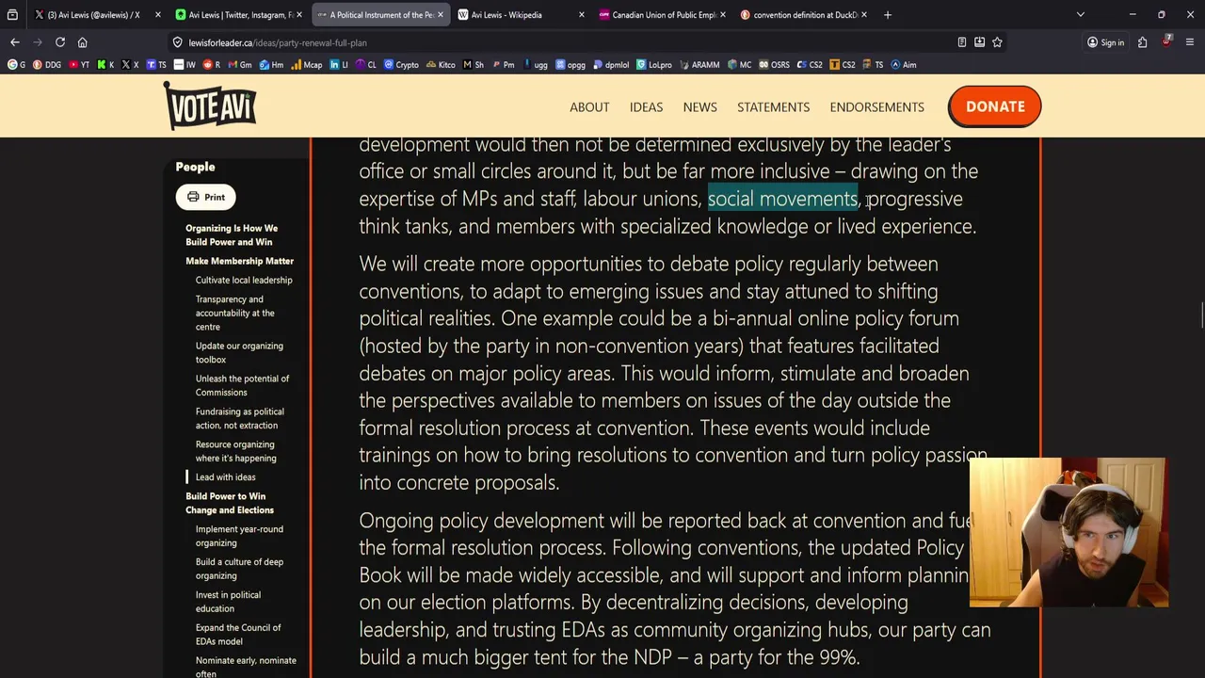Open the browser application hamburger menu
The height and width of the screenshot is (678, 1205).
[x=1190, y=42]
